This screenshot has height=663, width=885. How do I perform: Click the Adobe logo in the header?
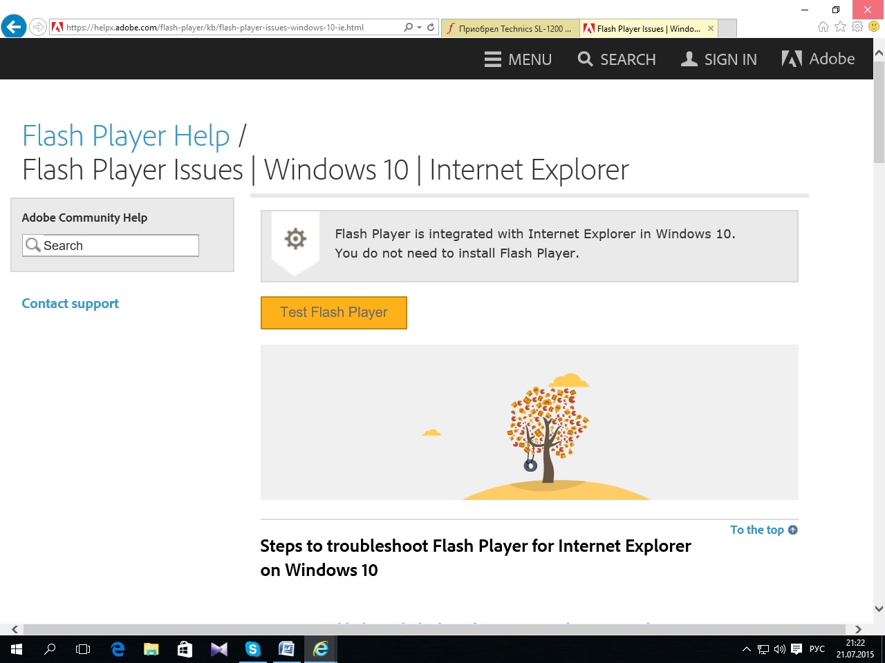click(818, 59)
